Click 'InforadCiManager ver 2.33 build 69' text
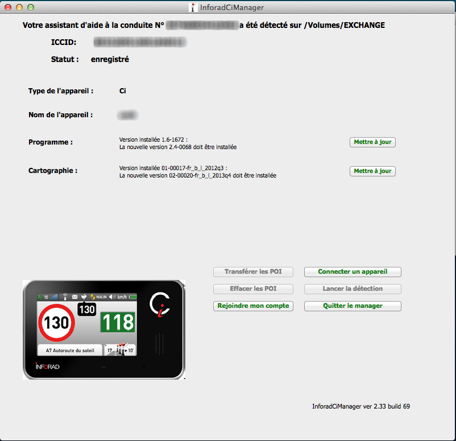The image size is (456, 441). click(x=361, y=406)
